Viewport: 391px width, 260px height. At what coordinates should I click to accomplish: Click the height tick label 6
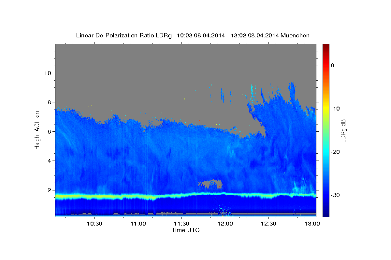click(x=50, y=131)
